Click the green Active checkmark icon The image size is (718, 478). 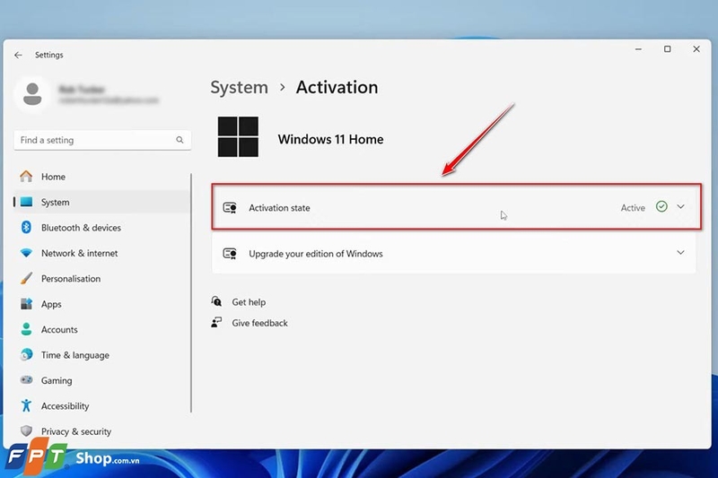pos(661,207)
